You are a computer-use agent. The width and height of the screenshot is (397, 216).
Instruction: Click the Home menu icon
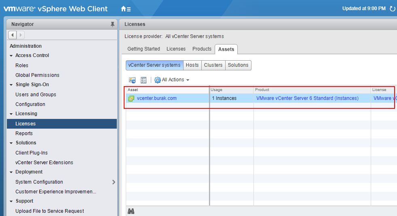pos(125,8)
